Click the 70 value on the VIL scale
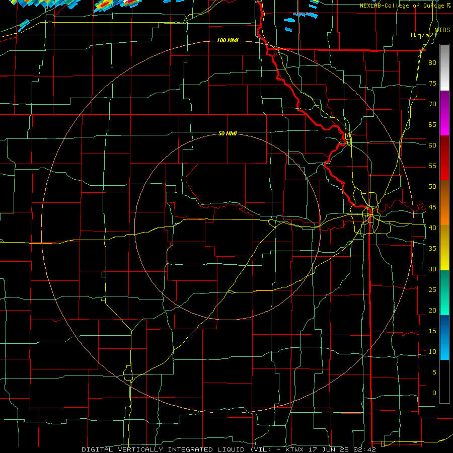 point(432,104)
